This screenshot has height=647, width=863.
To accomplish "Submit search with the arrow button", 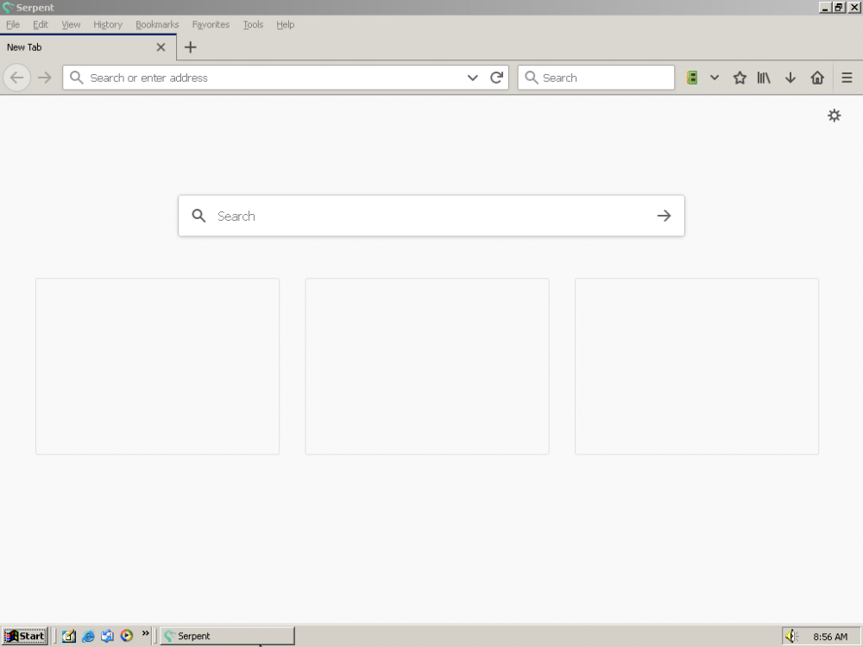I will [x=664, y=216].
